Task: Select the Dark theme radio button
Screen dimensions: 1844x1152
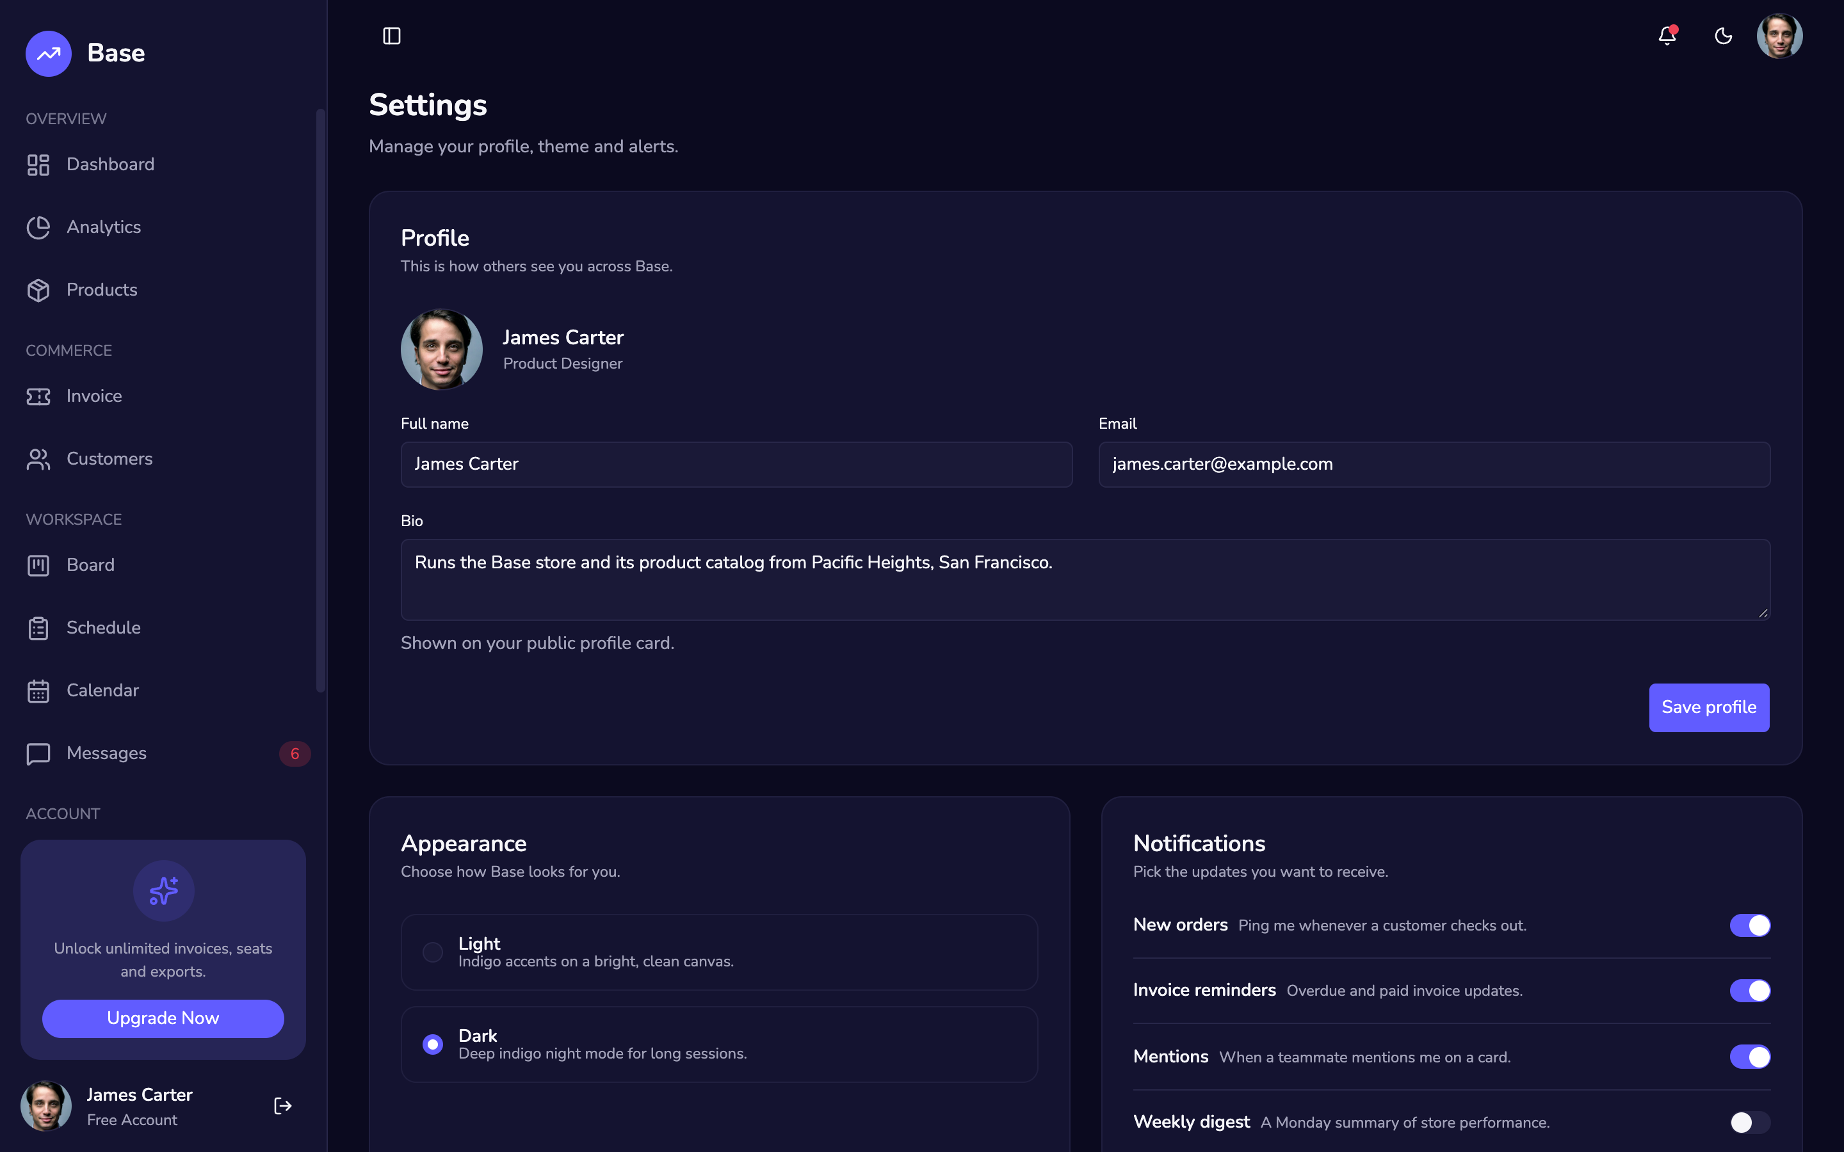Action: [x=433, y=1044]
